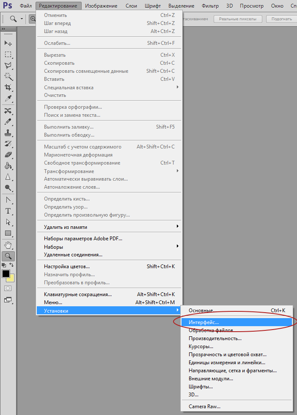Select the Hand tool

pyautogui.click(x=8, y=245)
